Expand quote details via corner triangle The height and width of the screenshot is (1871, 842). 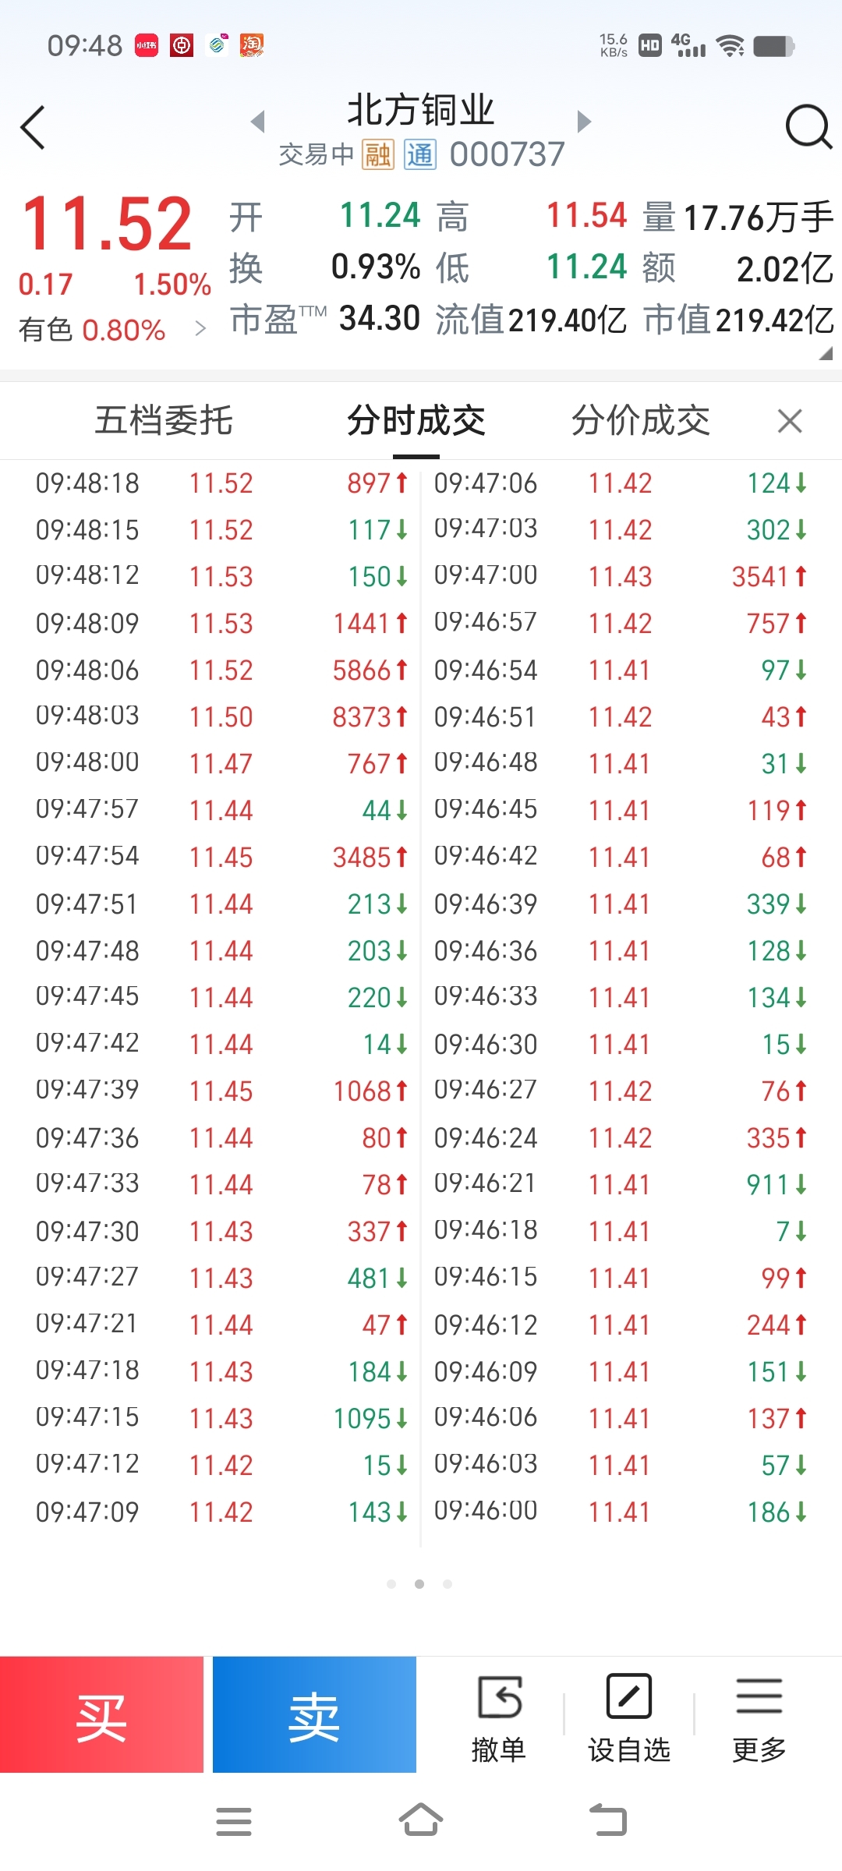point(826,354)
